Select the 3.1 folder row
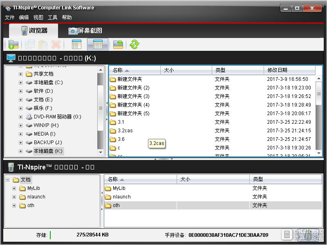 tap(212, 122)
